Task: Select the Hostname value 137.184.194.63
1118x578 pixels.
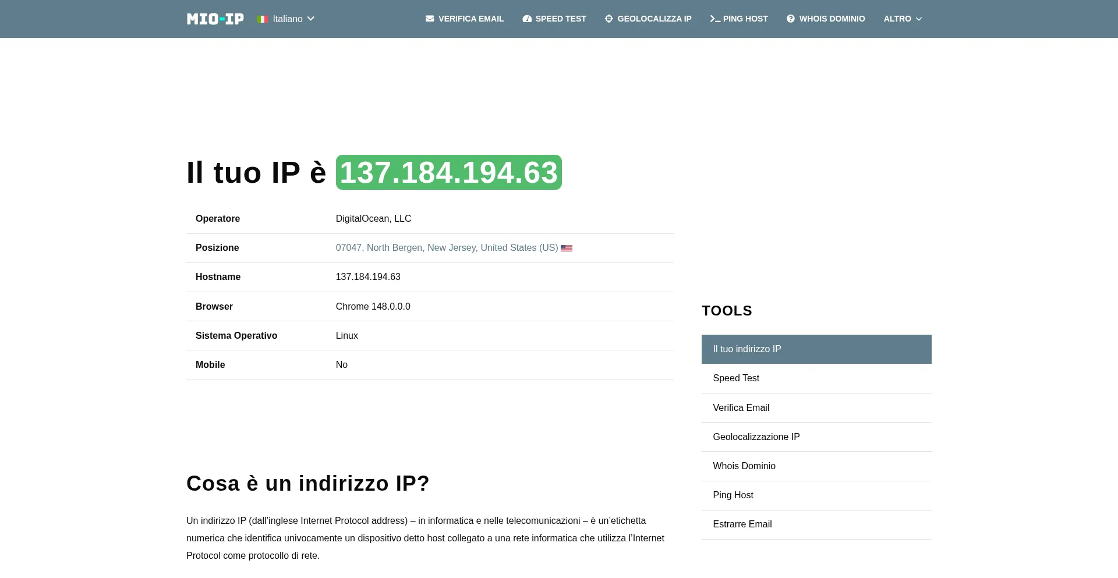Action: [368, 277]
